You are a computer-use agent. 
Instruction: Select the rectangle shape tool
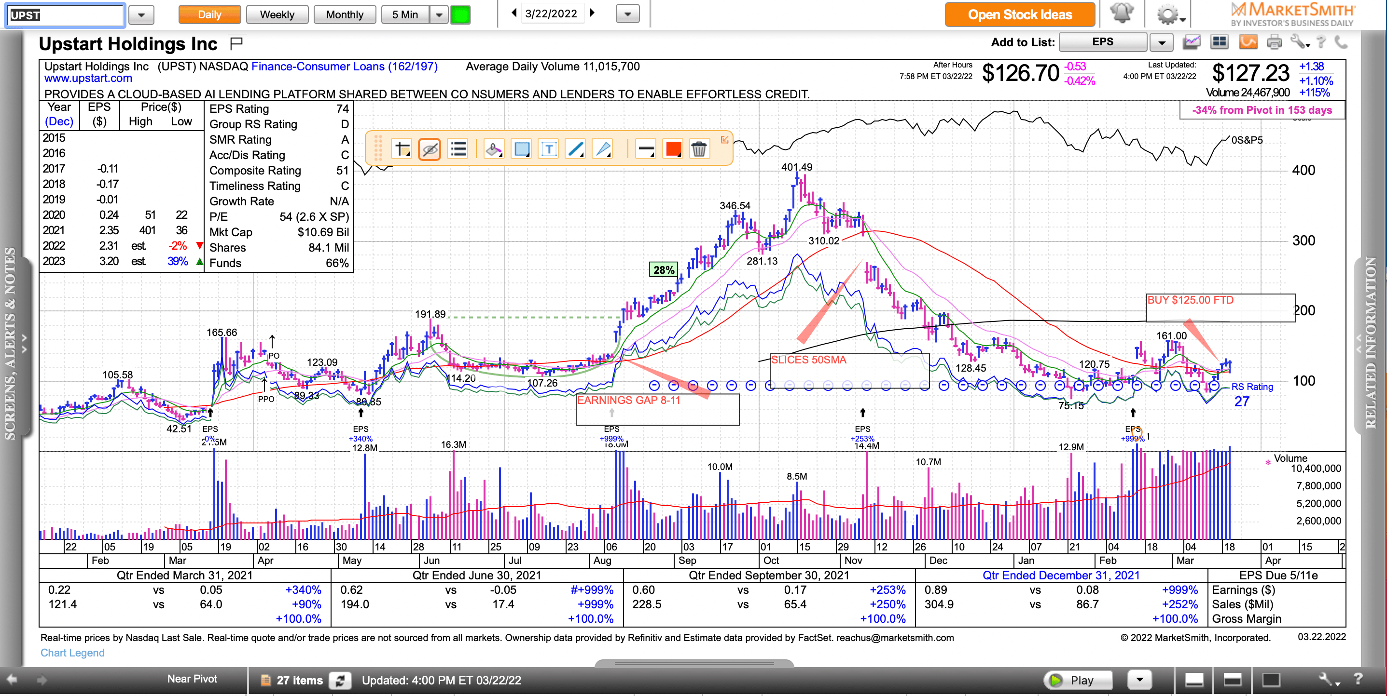[522, 149]
